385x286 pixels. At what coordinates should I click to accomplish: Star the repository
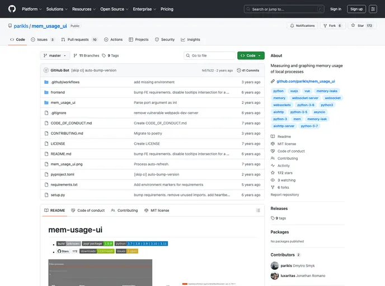[362, 26]
